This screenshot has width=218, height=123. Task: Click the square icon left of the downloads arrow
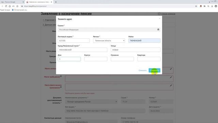coord(208,6)
